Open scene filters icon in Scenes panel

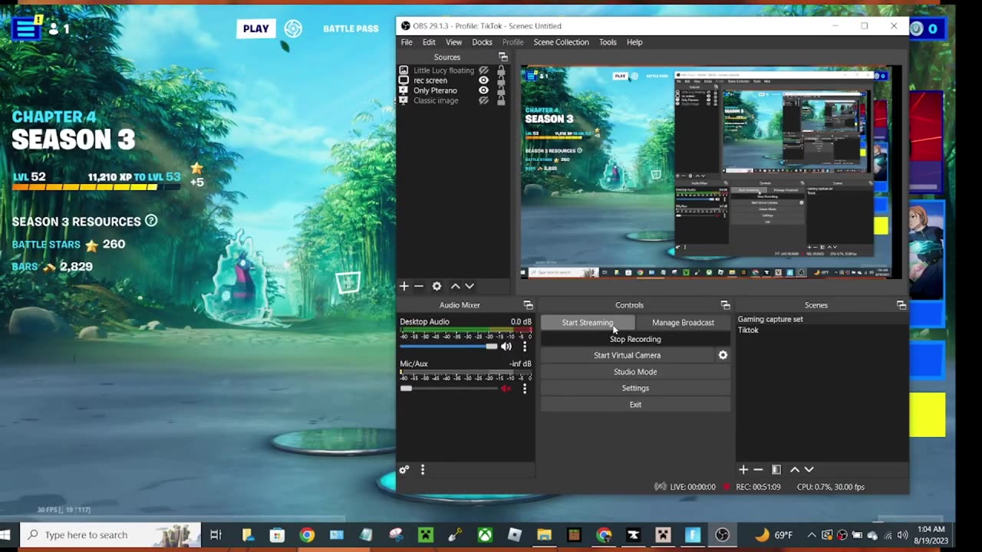[776, 469]
